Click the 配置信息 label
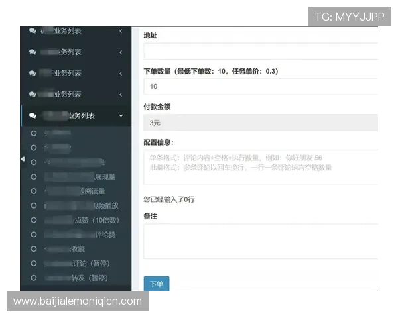Image resolution: width=398 pixels, height=318 pixels. (x=159, y=142)
